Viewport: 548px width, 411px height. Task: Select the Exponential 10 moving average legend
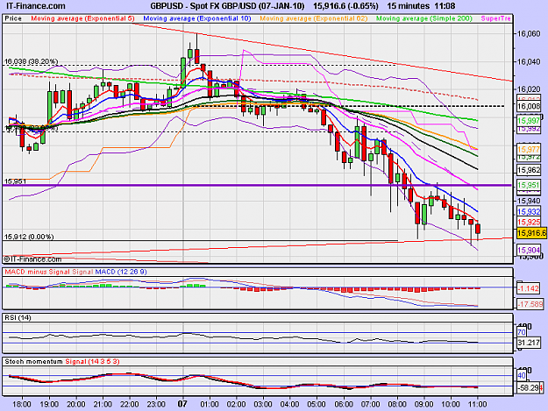197,18
